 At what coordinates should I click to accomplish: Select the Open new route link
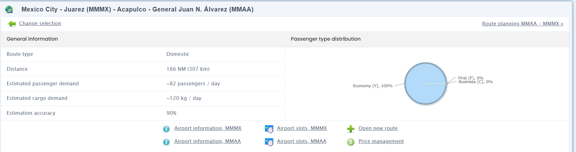click(378, 128)
